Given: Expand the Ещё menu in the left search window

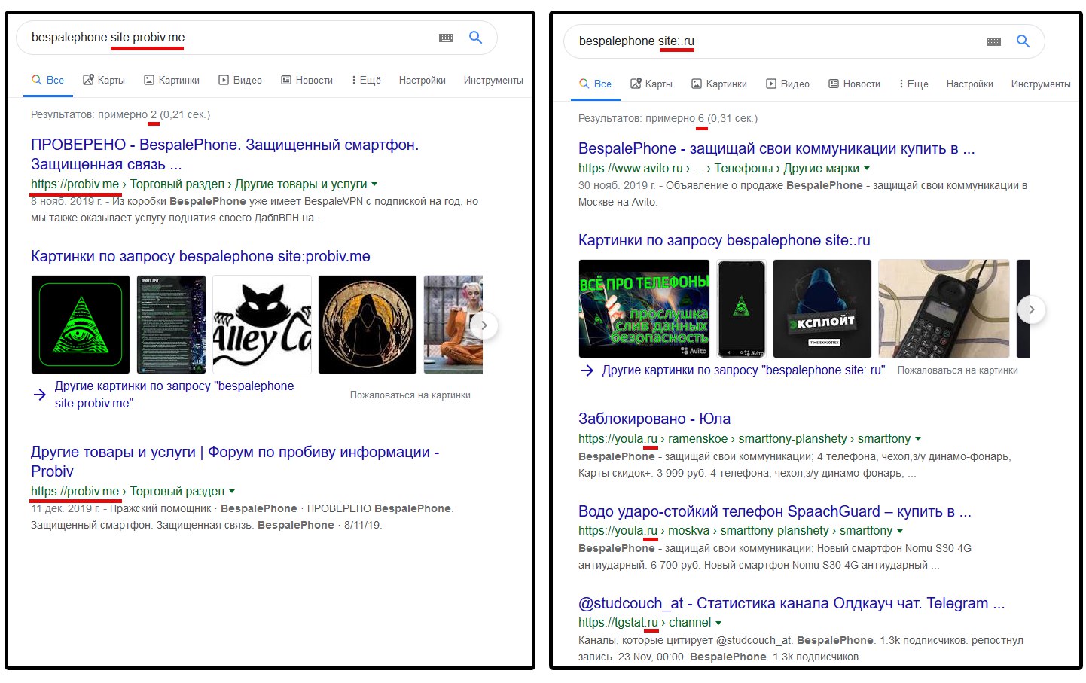Looking at the screenshot, I should click(366, 80).
